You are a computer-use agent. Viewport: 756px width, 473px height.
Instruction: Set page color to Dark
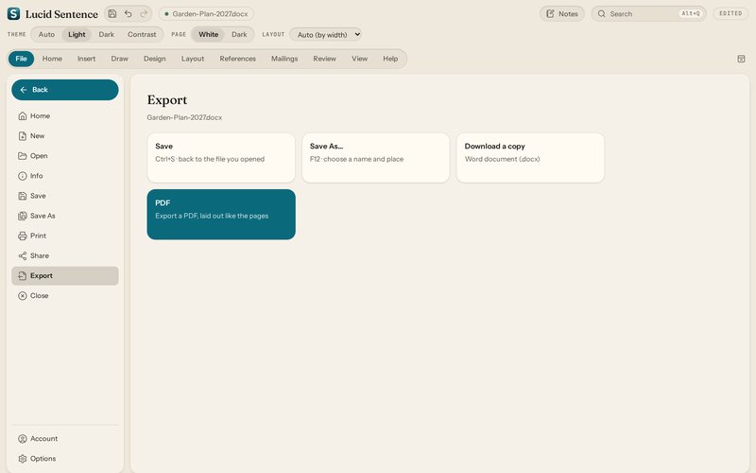(239, 34)
